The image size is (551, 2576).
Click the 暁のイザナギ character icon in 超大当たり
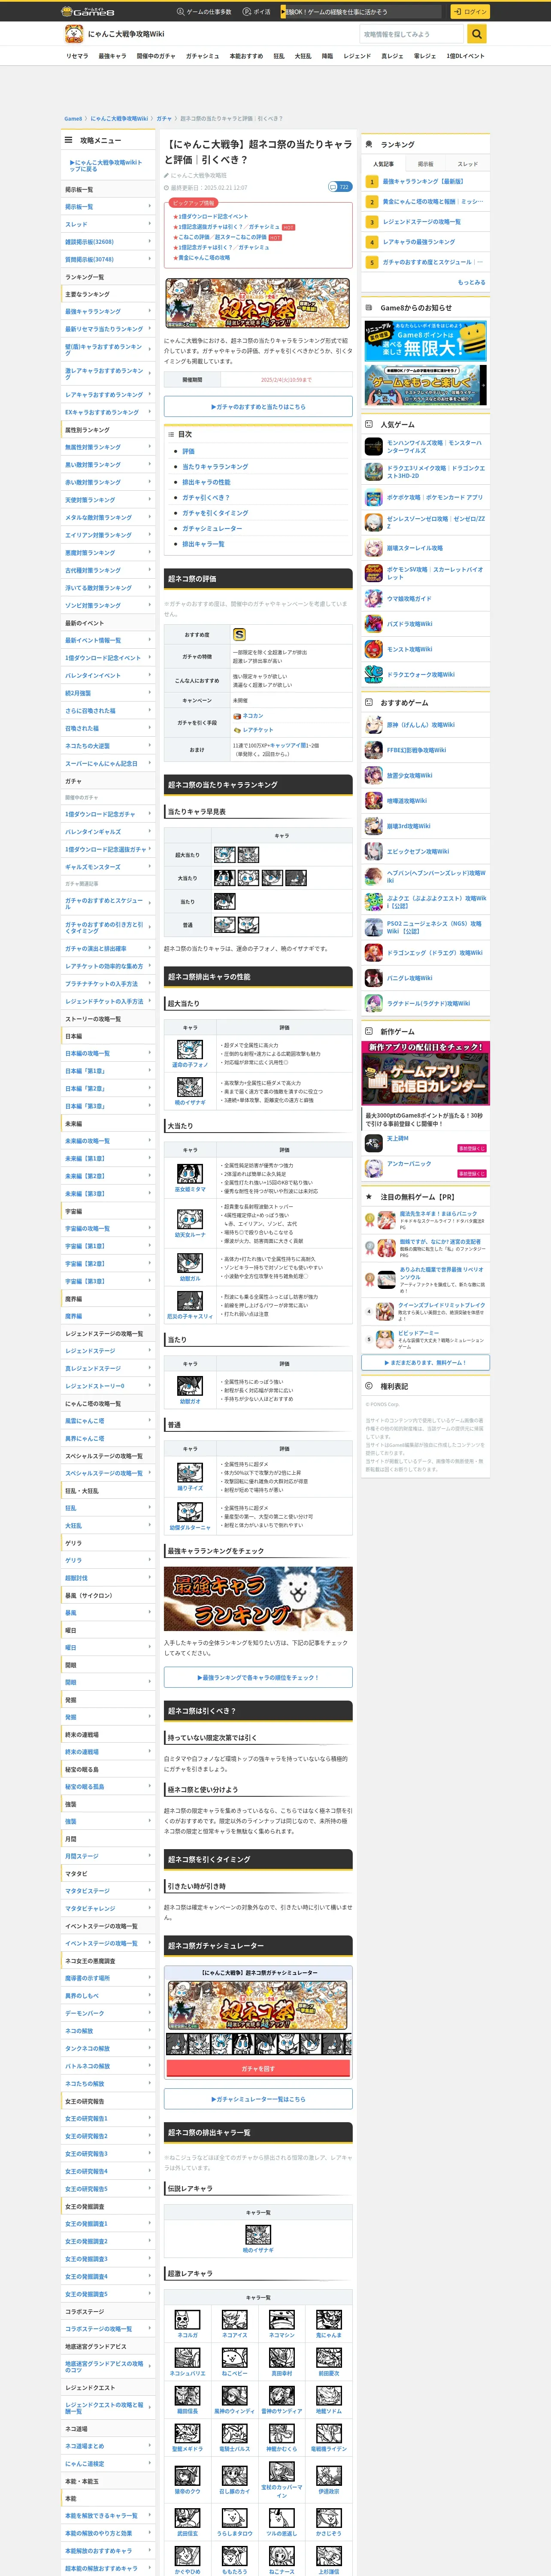click(190, 1088)
